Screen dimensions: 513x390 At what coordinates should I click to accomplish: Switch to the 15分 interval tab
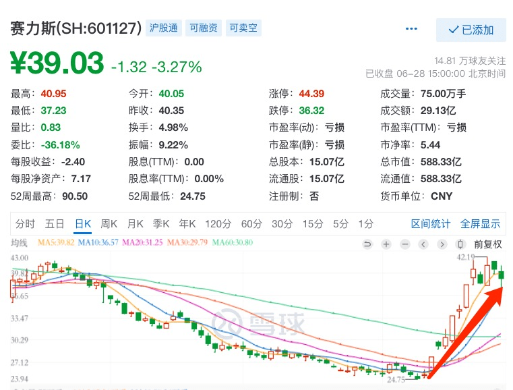point(313,224)
